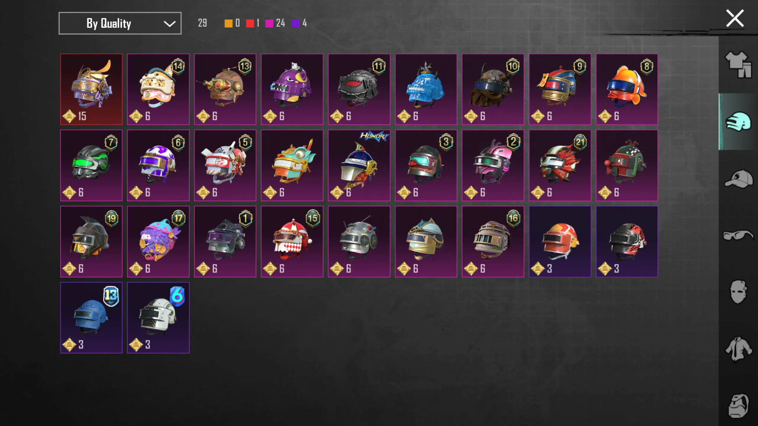Image resolution: width=758 pixels, height=426 pixels.
Task: Open the cap headwear category icon
Action: 738,179
